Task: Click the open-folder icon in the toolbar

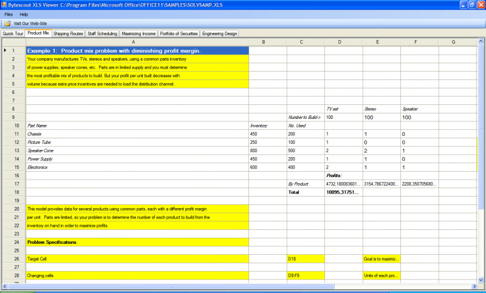Action: (8, 24)
